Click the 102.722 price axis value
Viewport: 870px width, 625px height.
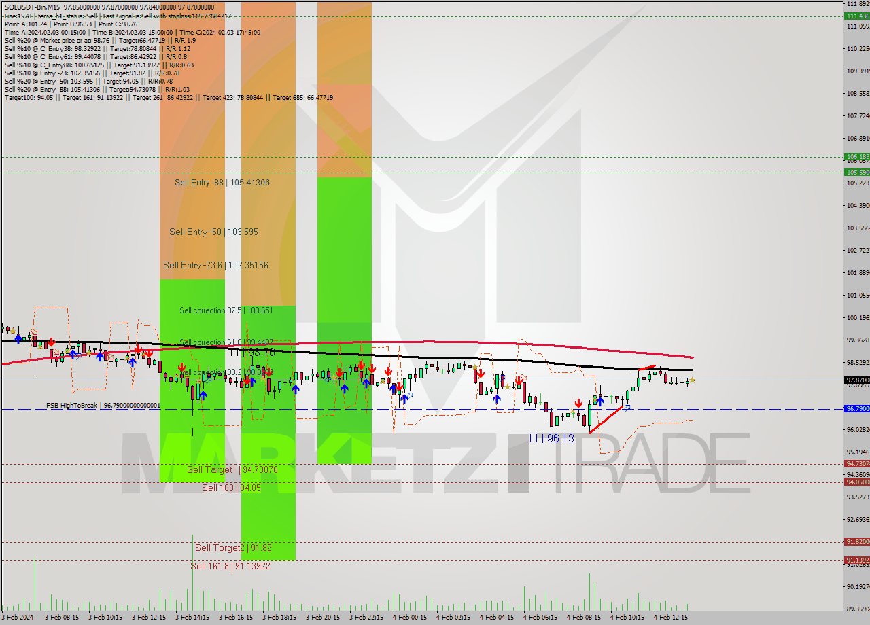pyautogui.click(x=857, y=251)
